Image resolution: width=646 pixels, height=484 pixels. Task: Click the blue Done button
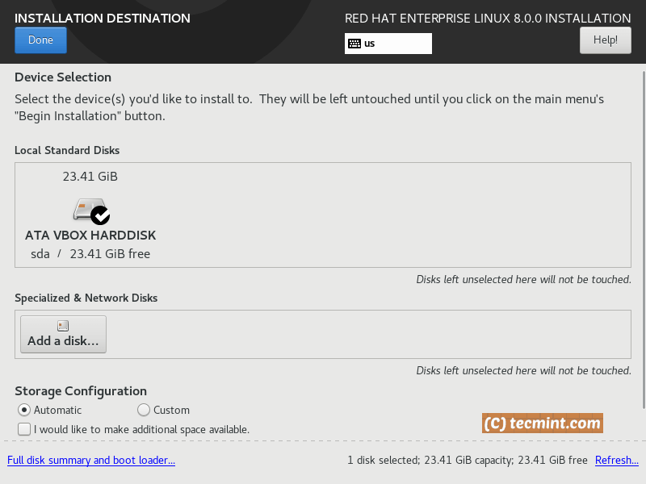pyautogui.click(x=40, y=40)
